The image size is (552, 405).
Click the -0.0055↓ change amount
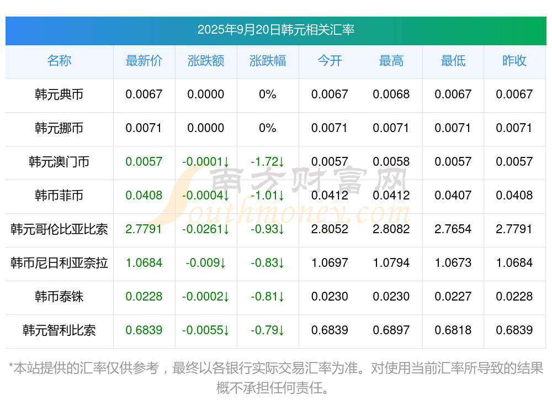pos(205,330)
